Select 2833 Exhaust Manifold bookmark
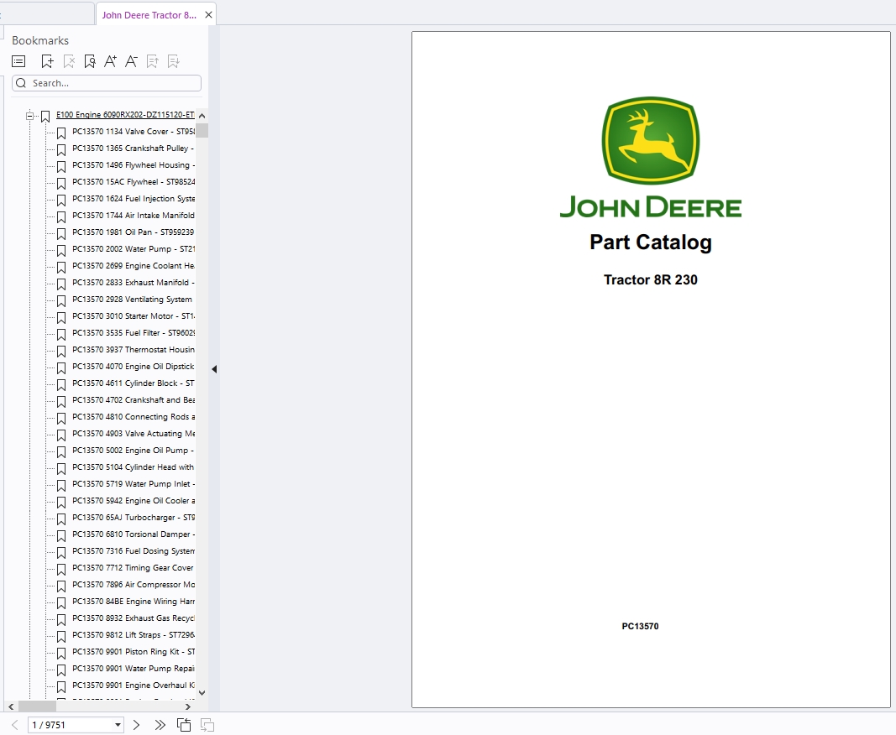896x735 pixels. click(x=134, y=283)
